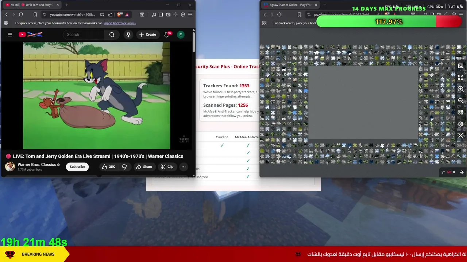Click the Scanned Pages 1256 value

coord(243,105)
